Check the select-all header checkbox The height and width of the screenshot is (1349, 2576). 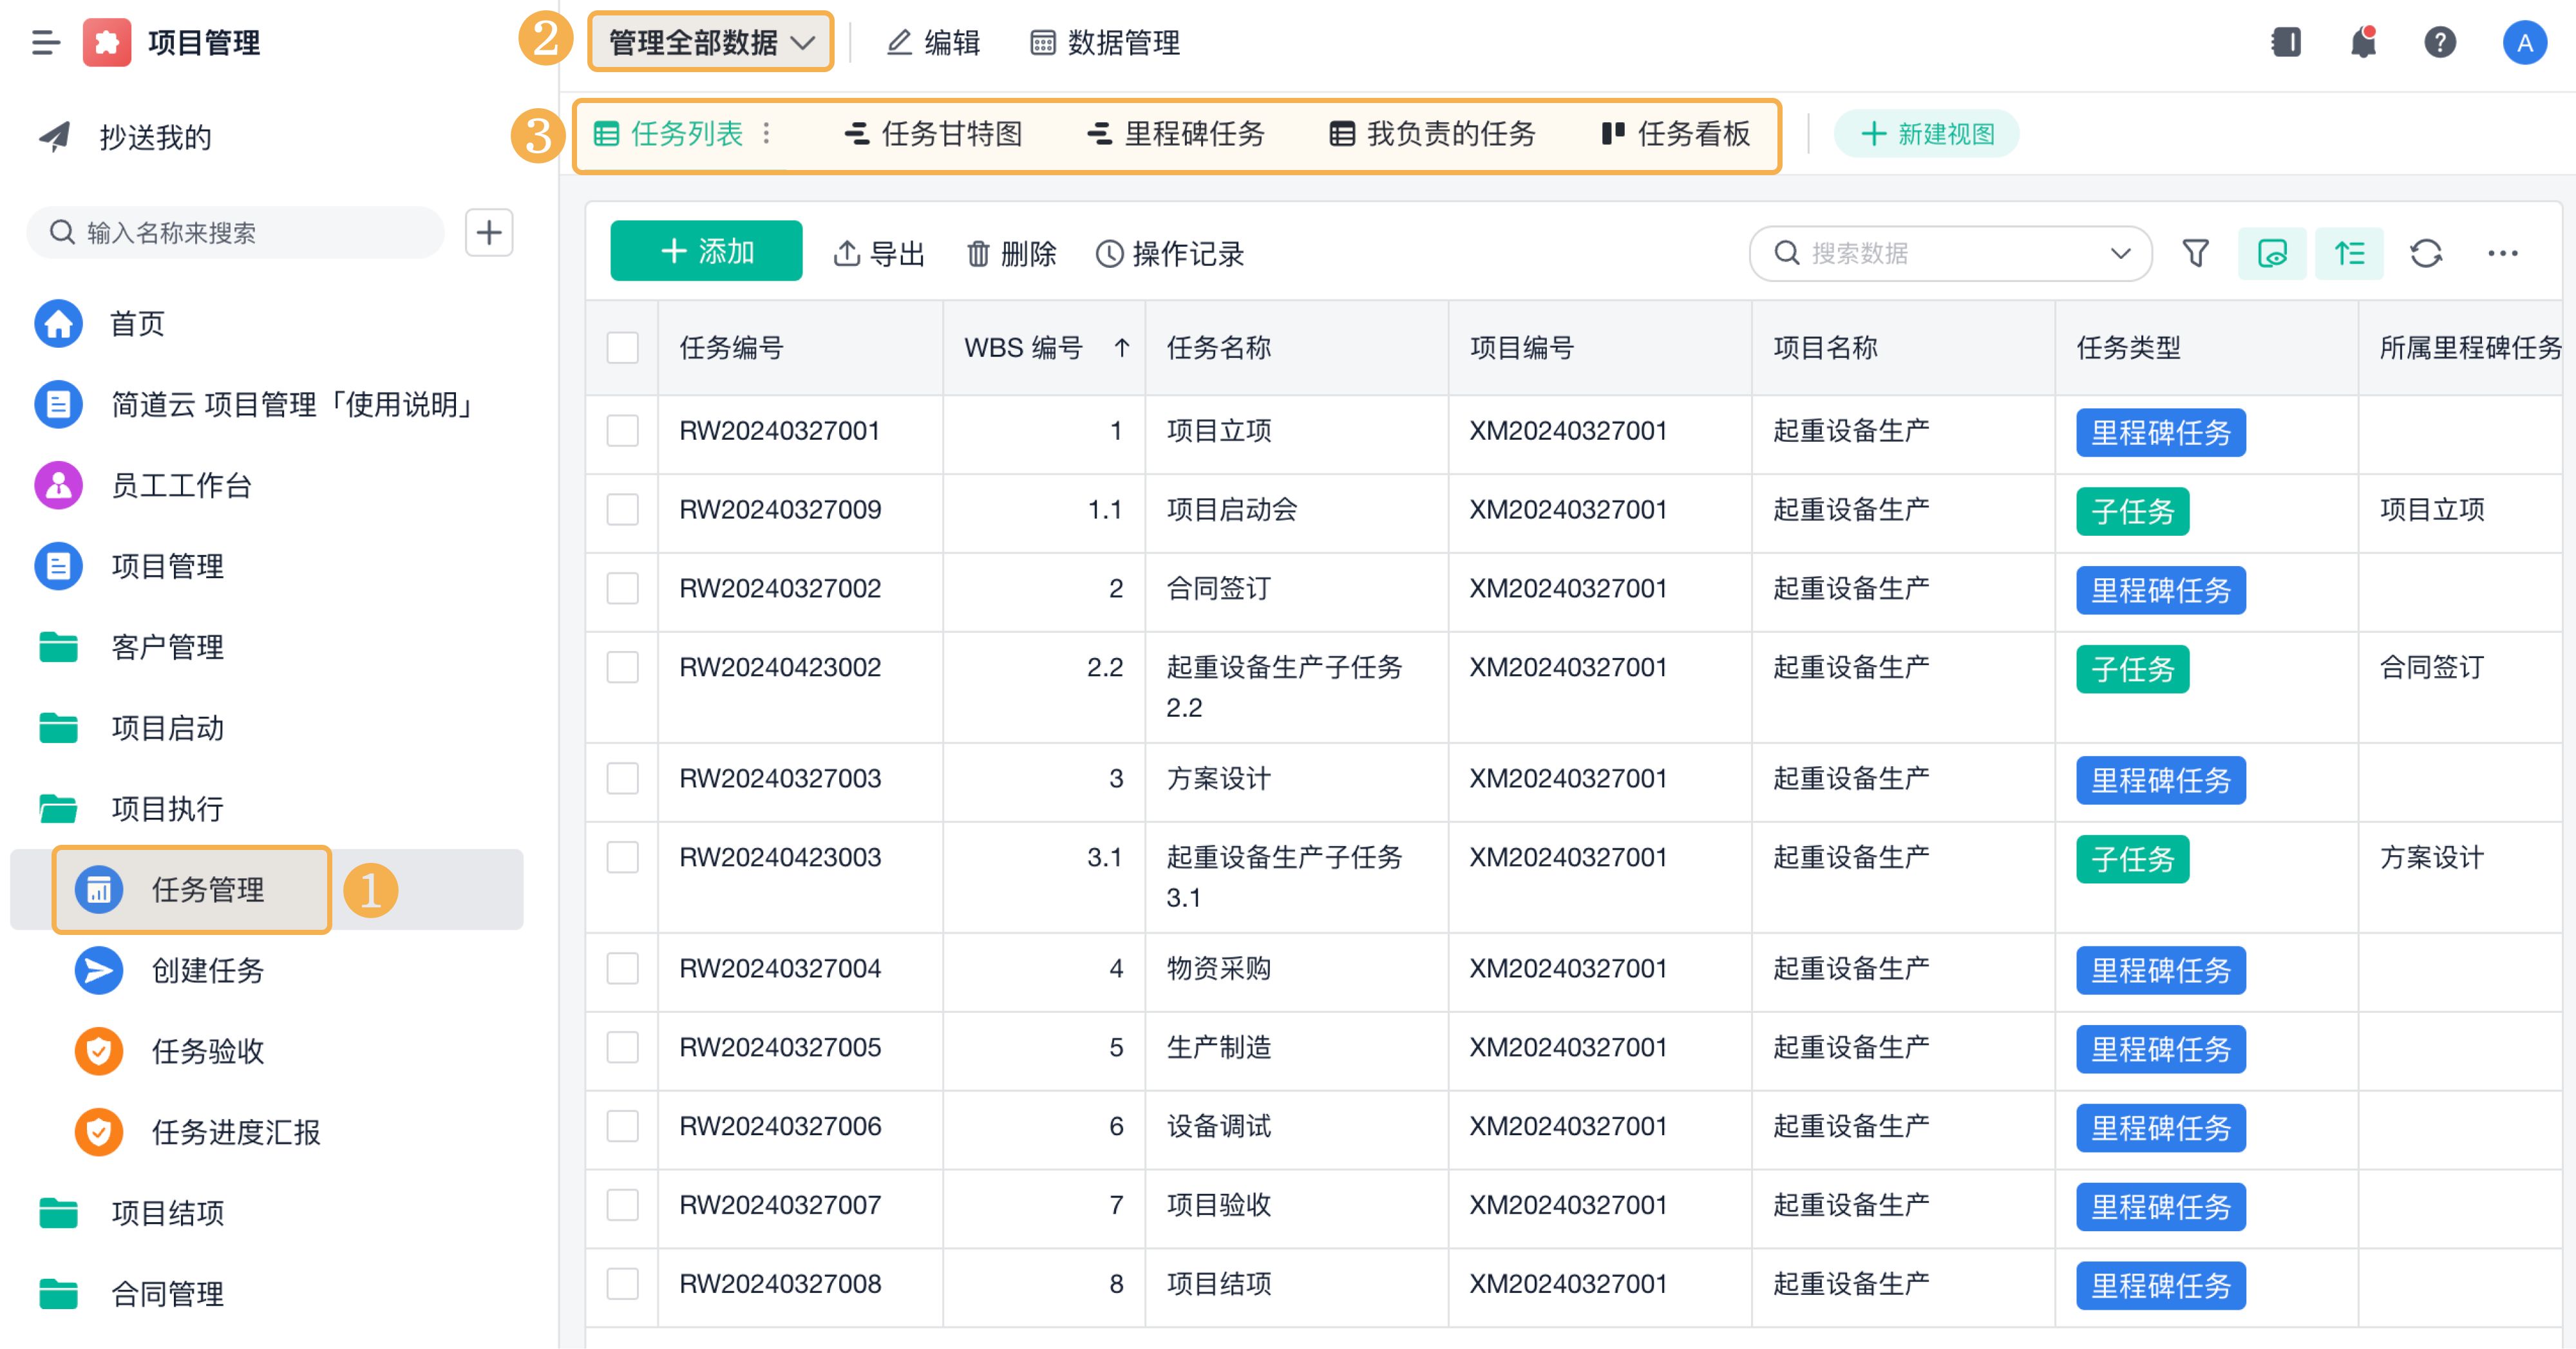point(622,347)
